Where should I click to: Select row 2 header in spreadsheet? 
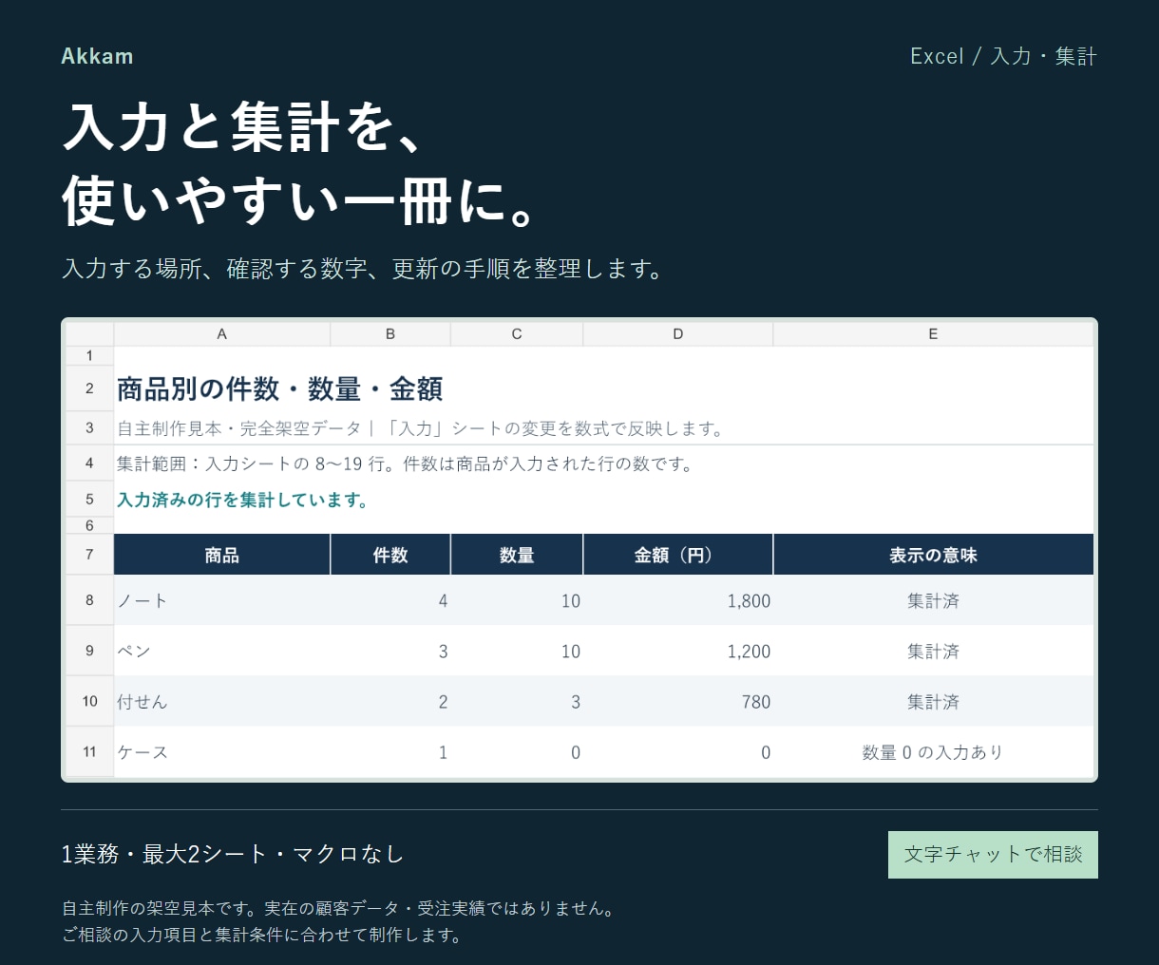pyautogui.click(x=89, y=388)
